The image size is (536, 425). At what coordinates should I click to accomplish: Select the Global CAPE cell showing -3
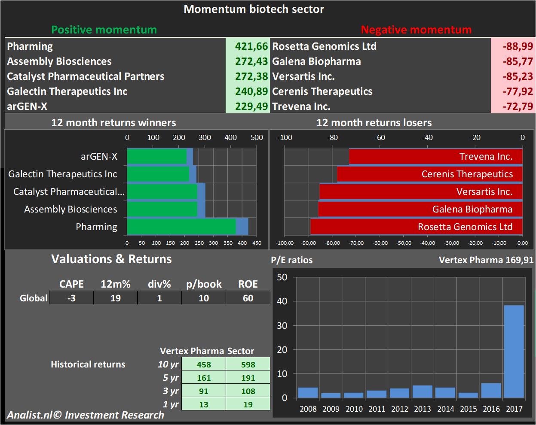[x=71, y=298]
